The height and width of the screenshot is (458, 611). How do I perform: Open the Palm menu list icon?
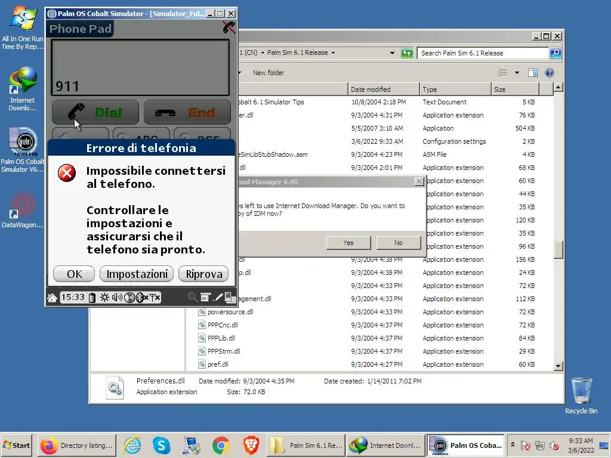pyautogui.click(x=205, y=298)
